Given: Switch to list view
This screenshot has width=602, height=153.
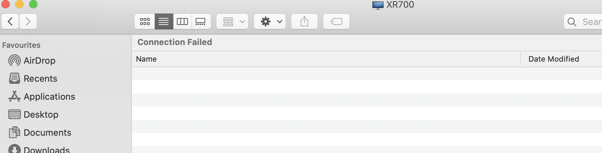Looking at the screenshot, I should (164, 22).
